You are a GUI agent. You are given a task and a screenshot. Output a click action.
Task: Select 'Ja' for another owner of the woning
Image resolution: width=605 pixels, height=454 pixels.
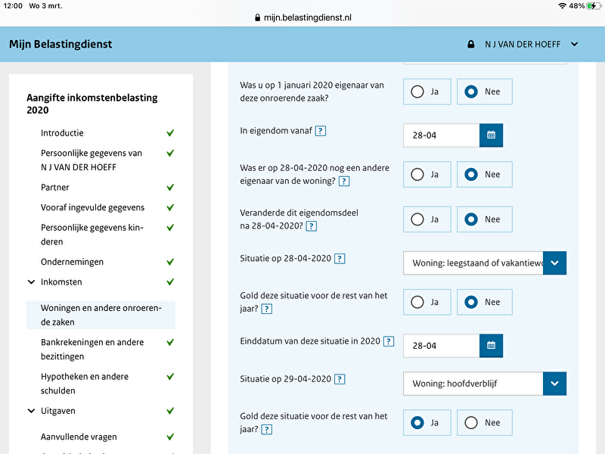(427, 175)
